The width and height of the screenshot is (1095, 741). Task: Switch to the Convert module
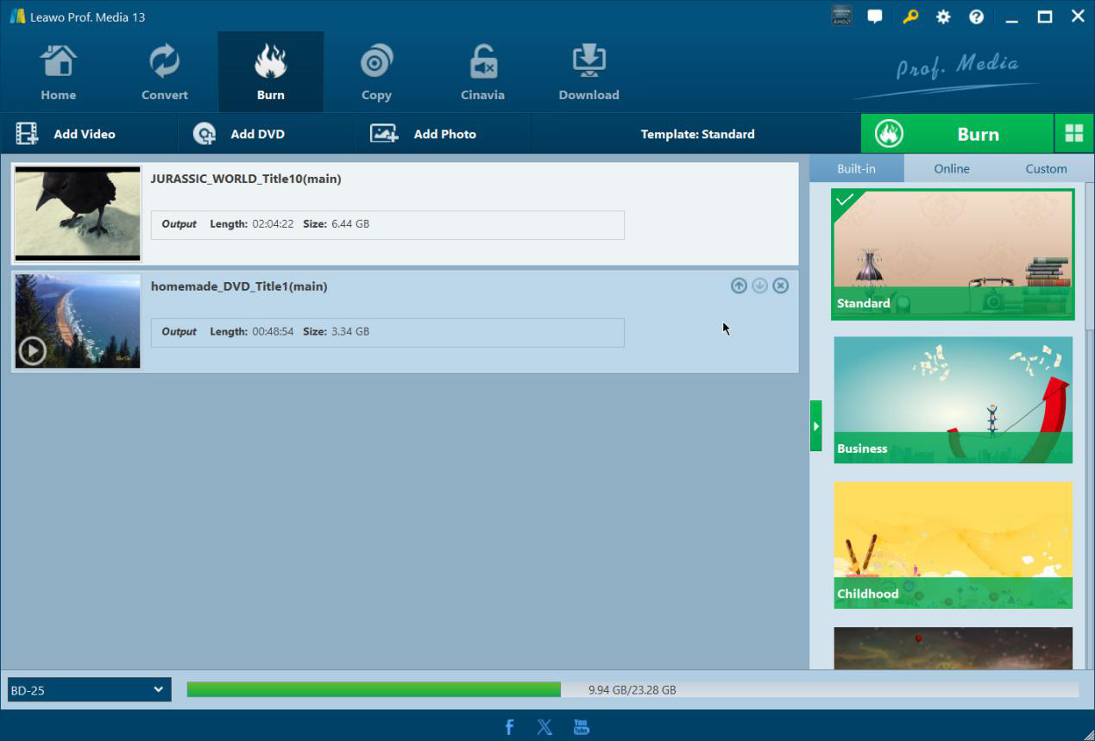pyautogui.click(x=165, y=72)
